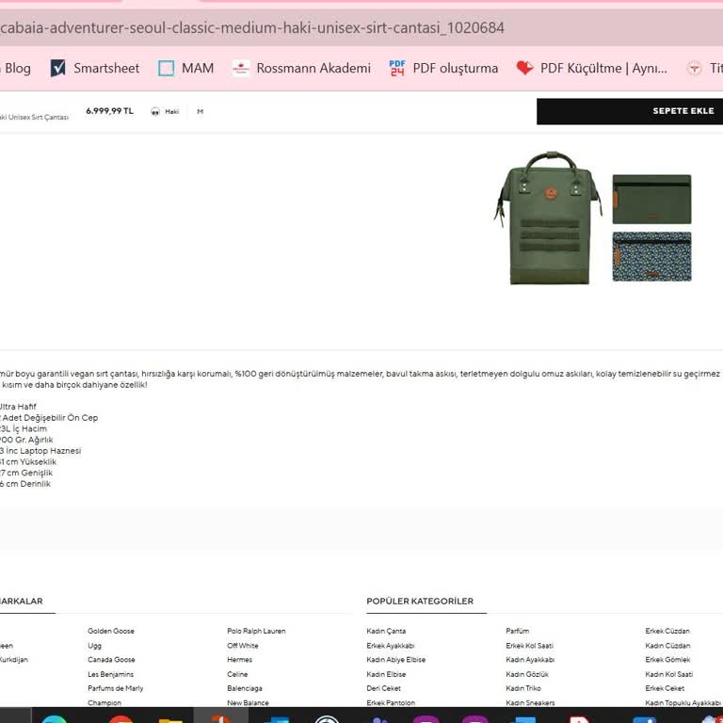Image resolution: width=723 pixels, height=723 pixels.
Task: Click the SEPETE EKLE button
Action: [x=629, y=111]
